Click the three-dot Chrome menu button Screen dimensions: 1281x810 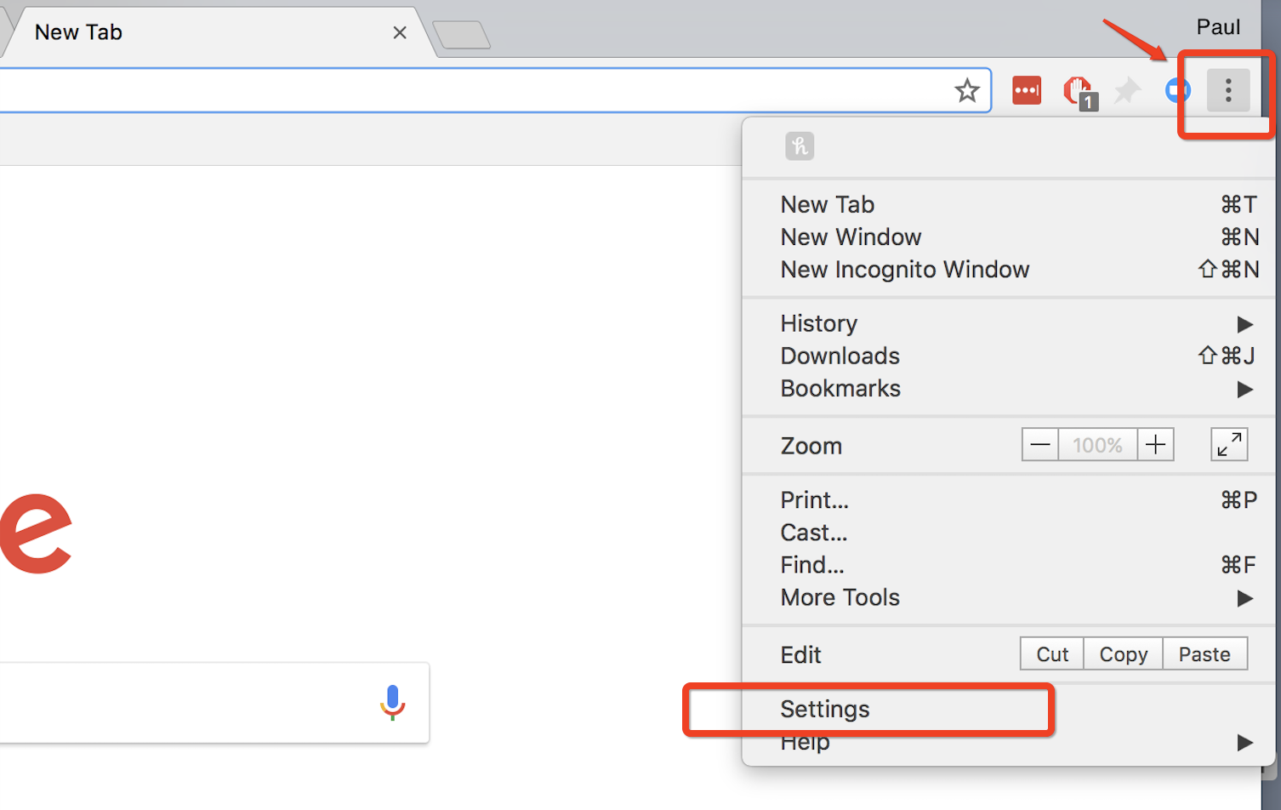pyautogui.click(x=1227, y=90)
